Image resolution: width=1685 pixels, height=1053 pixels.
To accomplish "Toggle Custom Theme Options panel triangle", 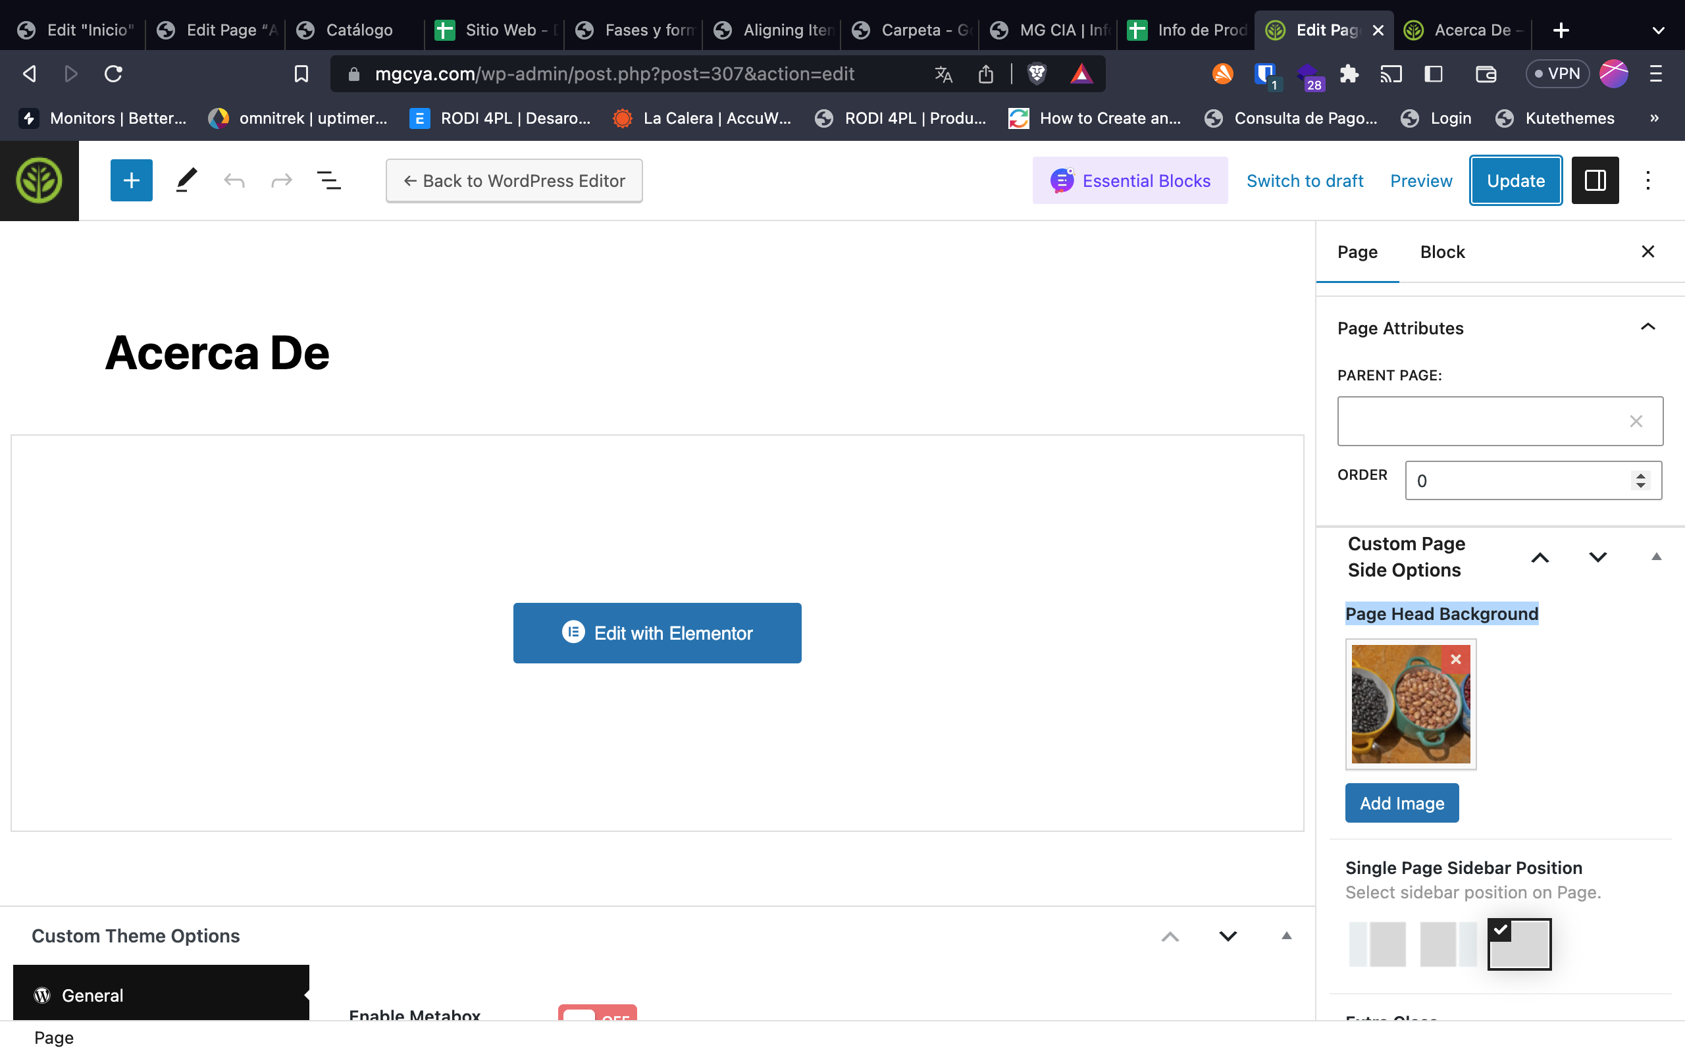I will tap(1286, 936).
